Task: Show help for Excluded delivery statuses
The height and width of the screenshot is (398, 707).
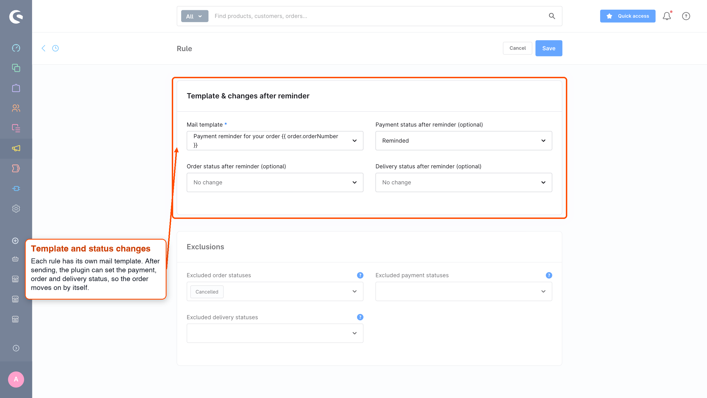Action: (360, 317)
